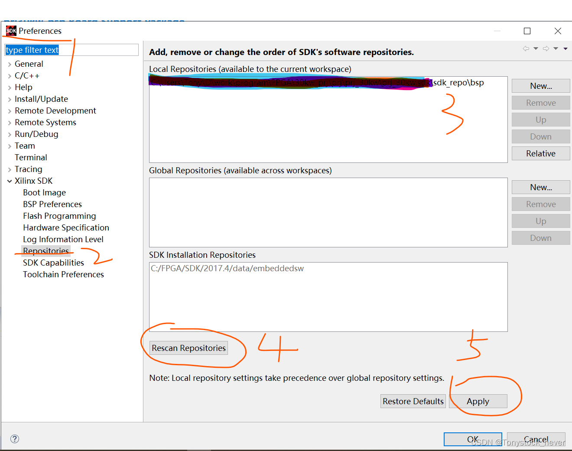Select Repositories in the tree
Image resolution: width=572 pixels, height=451 pixels.
tap(46, 251)
